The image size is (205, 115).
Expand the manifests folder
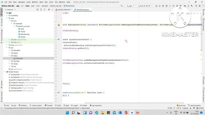click(x=7, y=15)
